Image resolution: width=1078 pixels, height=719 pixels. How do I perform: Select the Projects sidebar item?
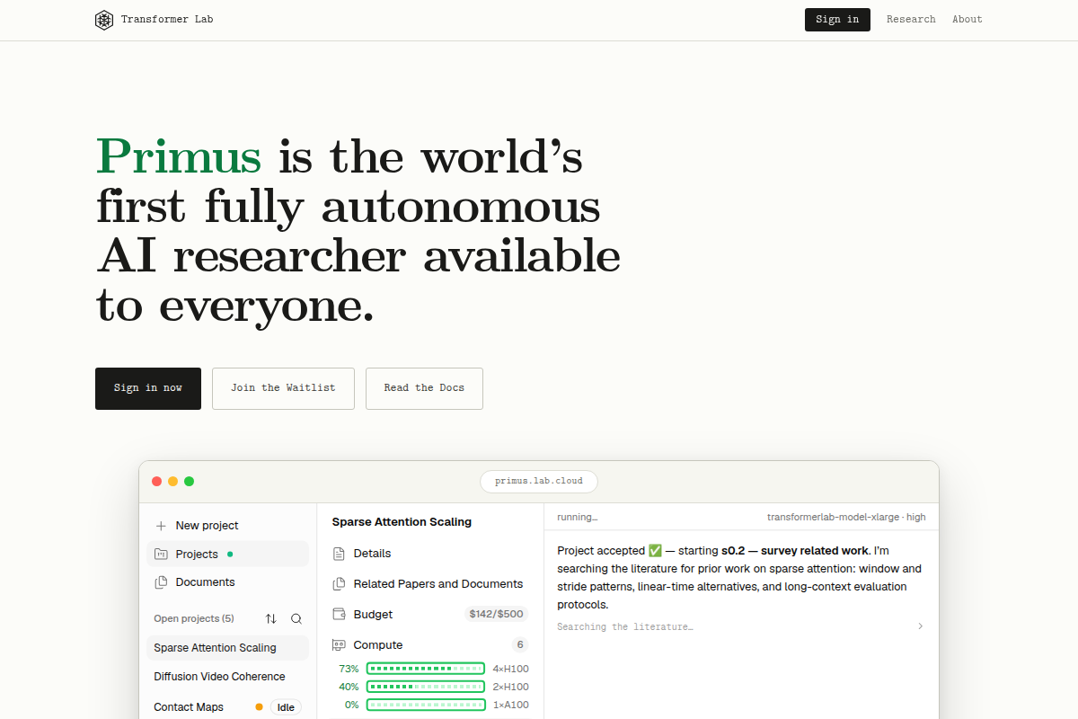227,555
